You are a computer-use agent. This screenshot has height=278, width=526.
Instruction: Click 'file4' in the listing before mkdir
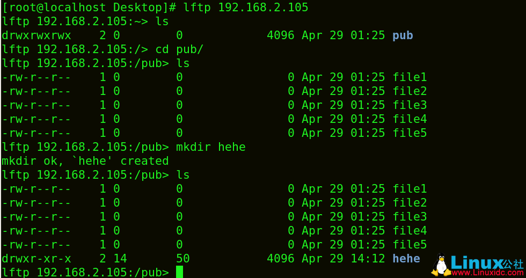tap(410, 119)
